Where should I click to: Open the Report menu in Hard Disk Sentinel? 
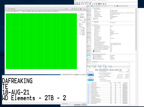82,2
